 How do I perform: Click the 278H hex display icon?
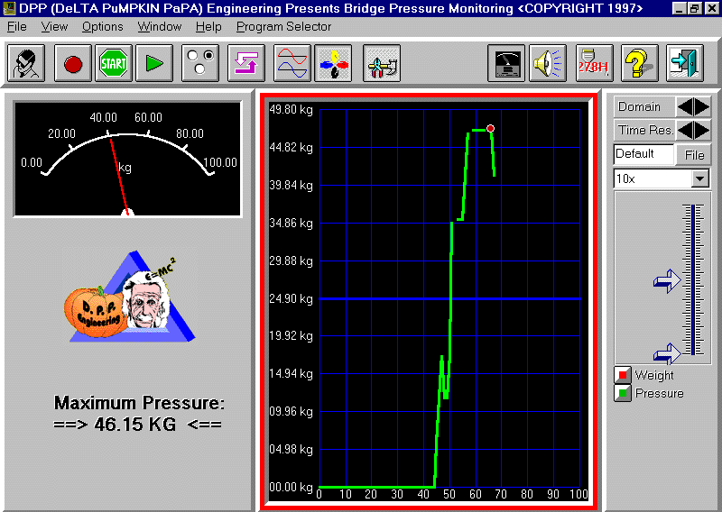click(595, 63)
